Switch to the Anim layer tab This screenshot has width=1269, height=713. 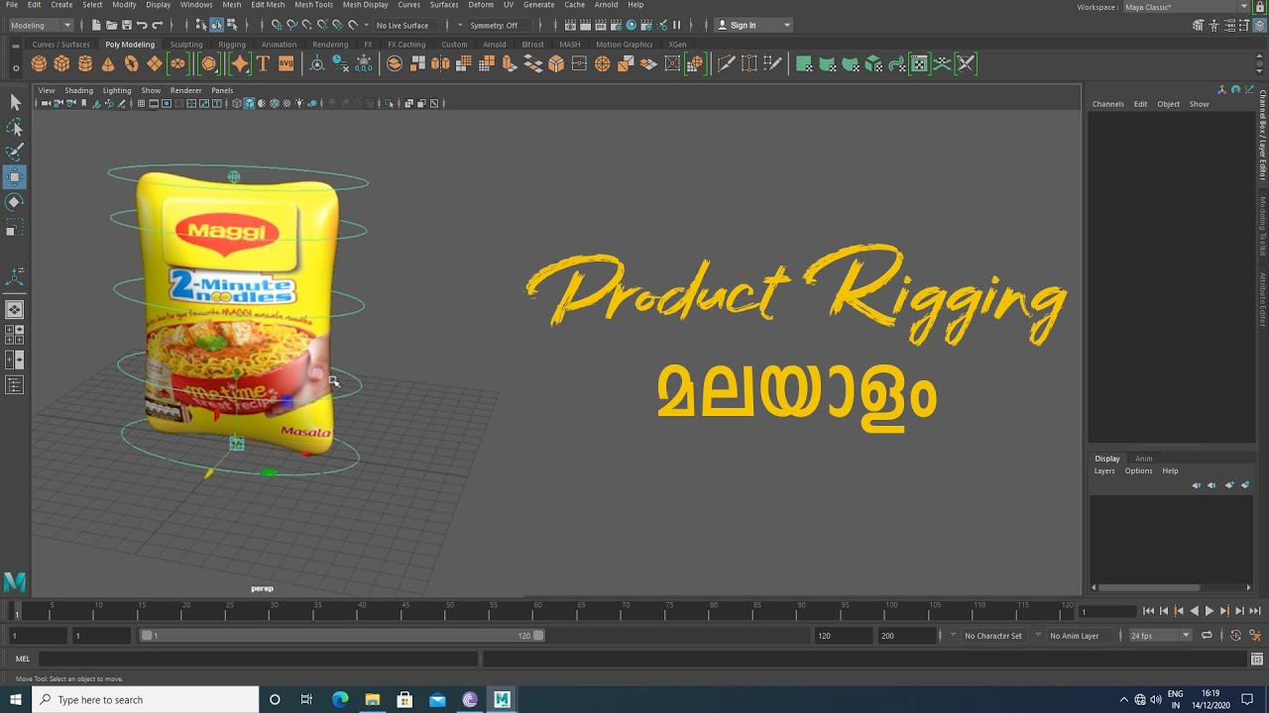click(x=1143, y=458)
